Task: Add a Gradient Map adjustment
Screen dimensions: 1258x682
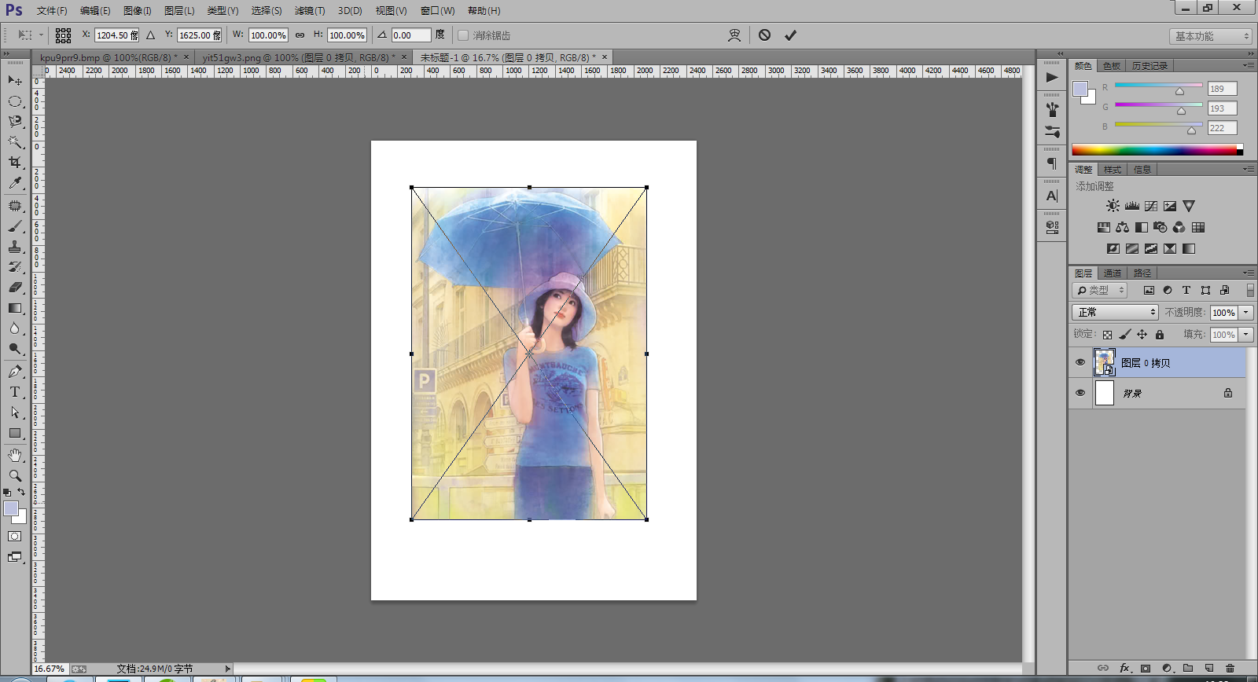Action: (x=1189, y=248)
